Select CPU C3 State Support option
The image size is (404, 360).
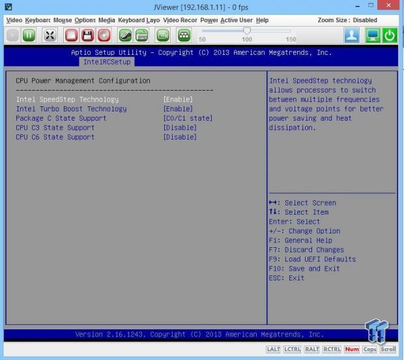tap(55, 128)
